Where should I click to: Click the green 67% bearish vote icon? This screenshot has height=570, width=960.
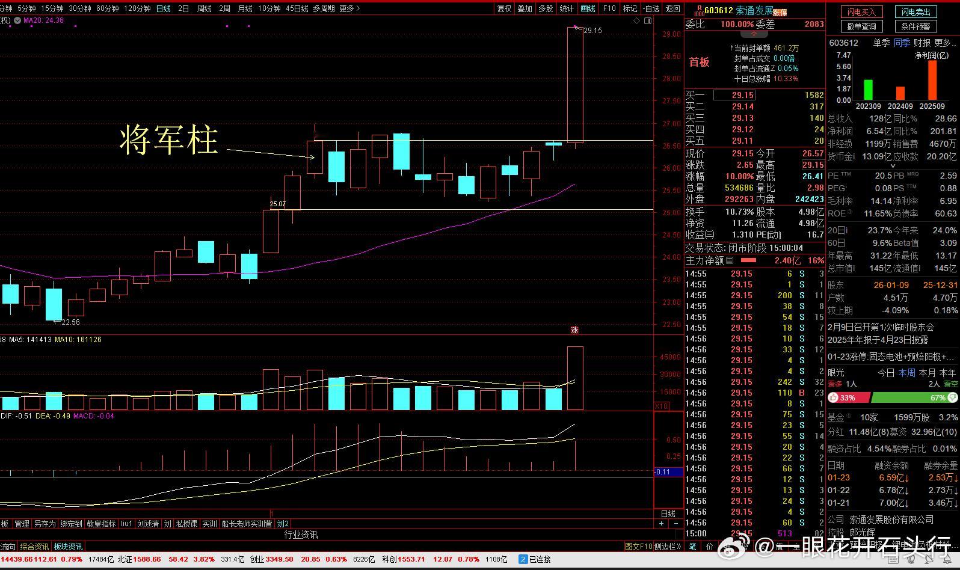(x=952, y=397)
